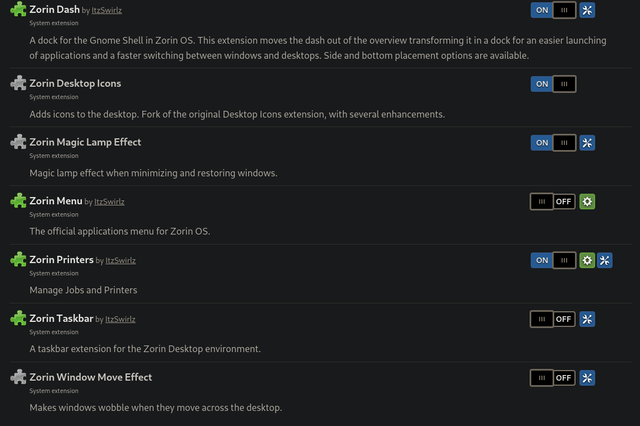Image resolution: width=640 pixels, height=426 pixels.
Task: Click the Zorin Dash puzzle piece icon
Action: click(x=18, y=10)
